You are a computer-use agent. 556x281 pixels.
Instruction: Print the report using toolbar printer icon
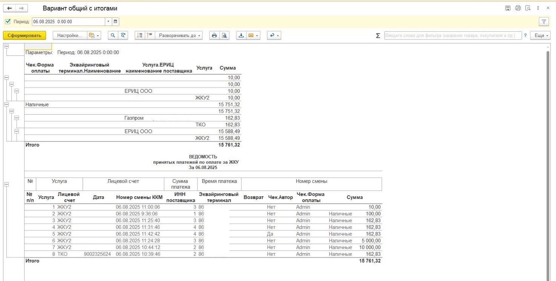pos(214,35)
